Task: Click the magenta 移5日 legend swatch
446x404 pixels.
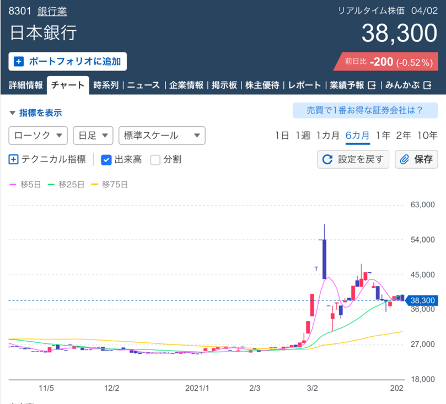Action: click(x=13, y=185)
